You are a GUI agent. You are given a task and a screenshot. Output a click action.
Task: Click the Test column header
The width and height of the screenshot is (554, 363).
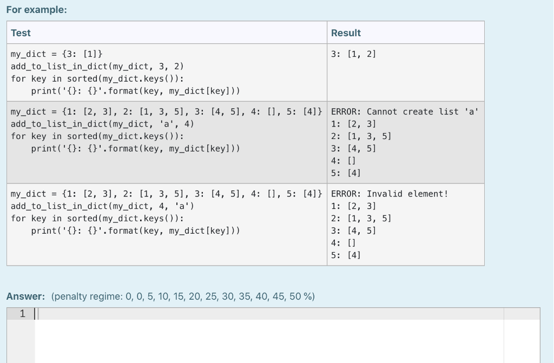[19, 33]
